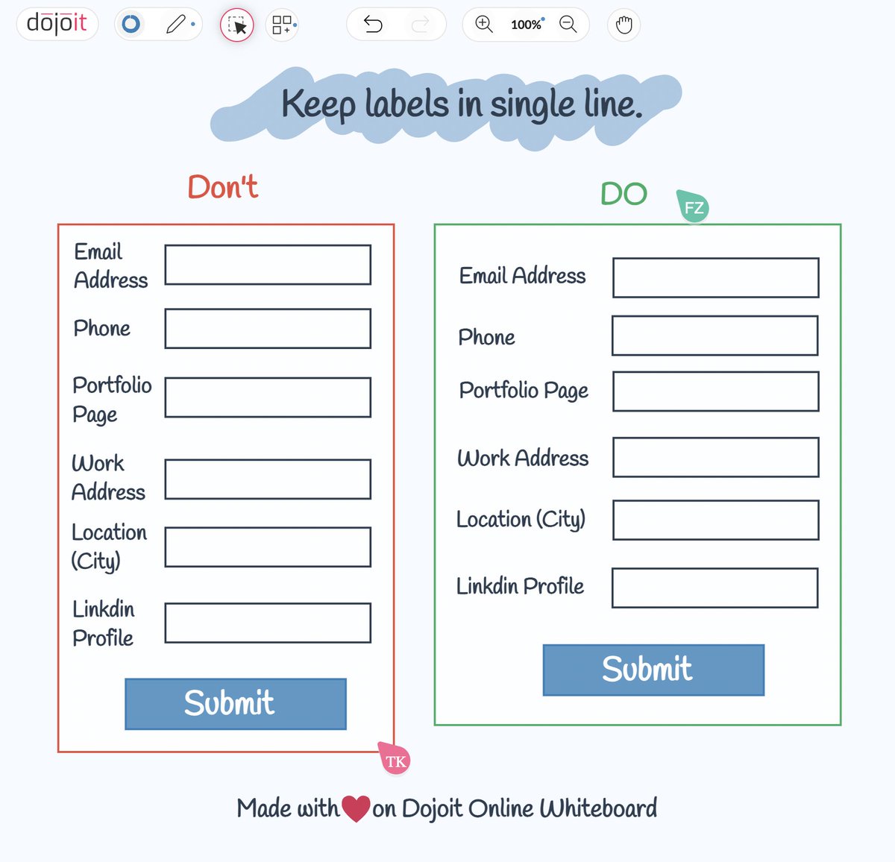Click the Linkdin Profile field in Don't form
This screenshot has height=862, width=895.
268,623
